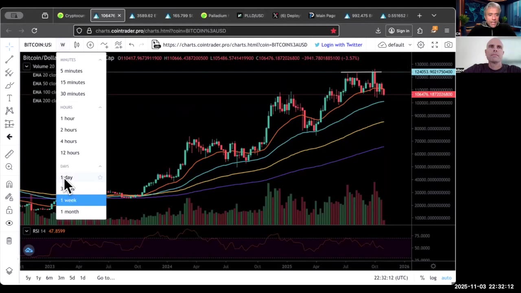
Task: Collapse the DAYS section
Action: [100, 166]
